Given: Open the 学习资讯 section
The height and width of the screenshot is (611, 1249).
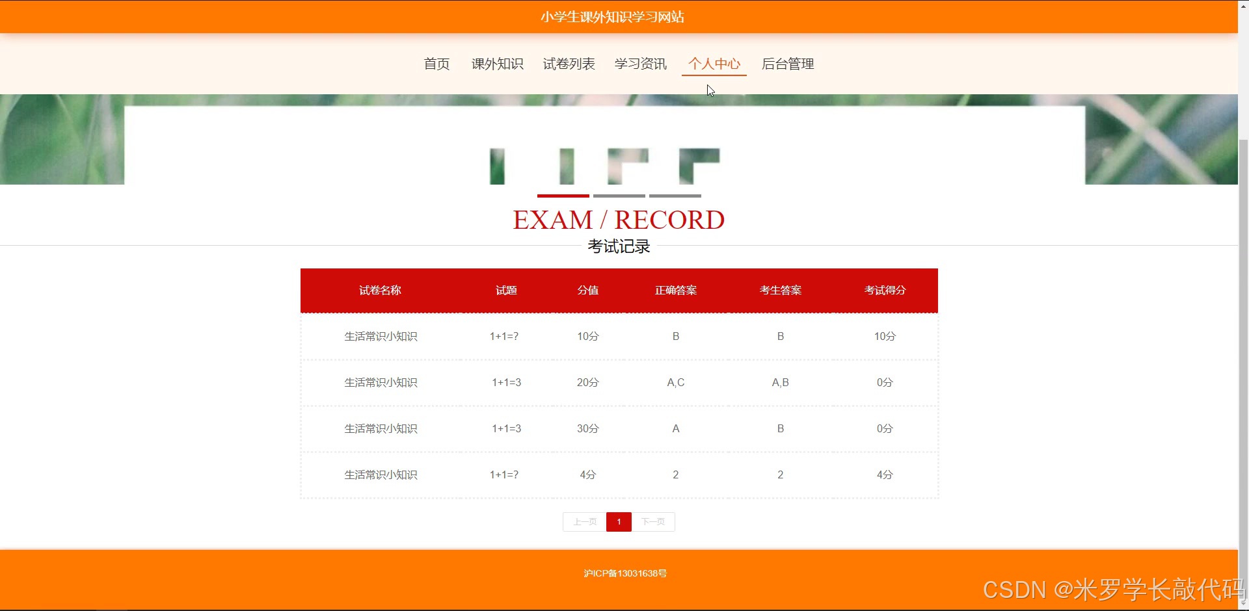Looking at the screenshot, I should click(x=640, y=64).
